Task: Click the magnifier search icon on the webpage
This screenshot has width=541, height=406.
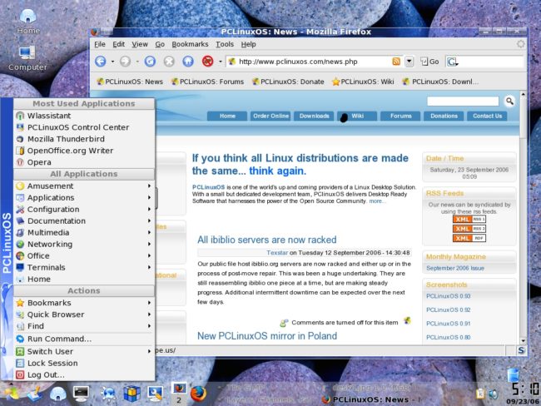Action: point(509,101)
